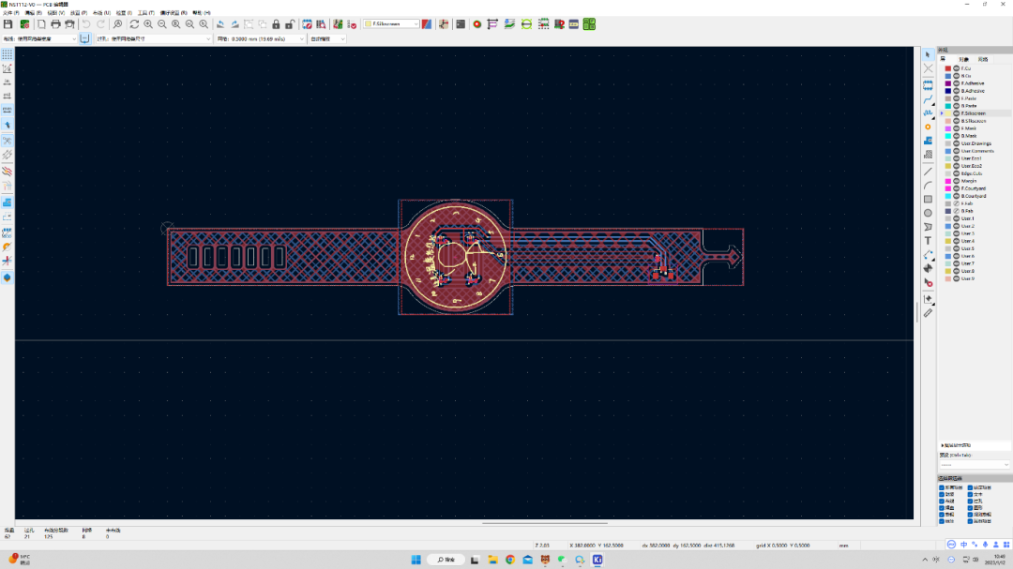Open the active layer selector F.Silkscreen

391,23
